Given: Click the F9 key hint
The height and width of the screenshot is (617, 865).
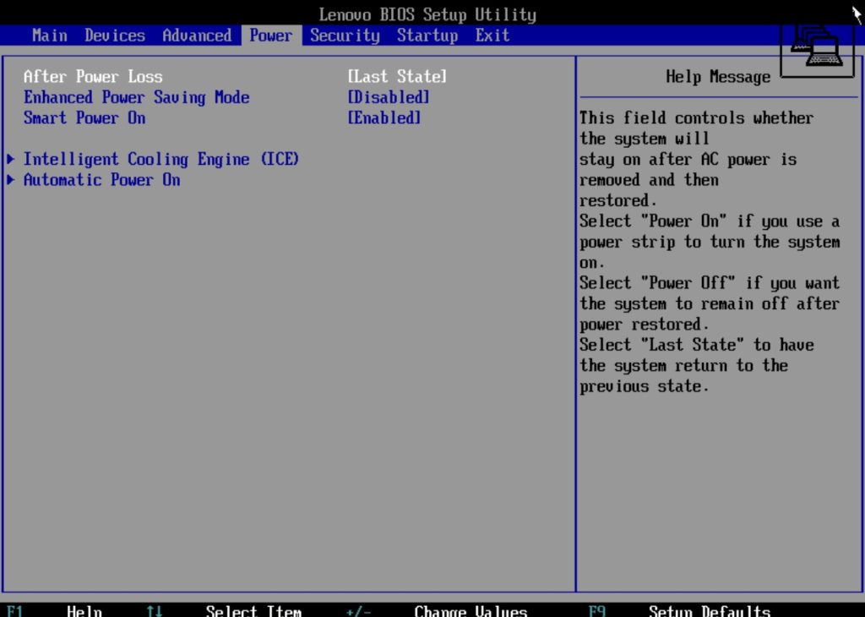Looking at the screenshot, I should pyautogui.click(x=596, y=610).
